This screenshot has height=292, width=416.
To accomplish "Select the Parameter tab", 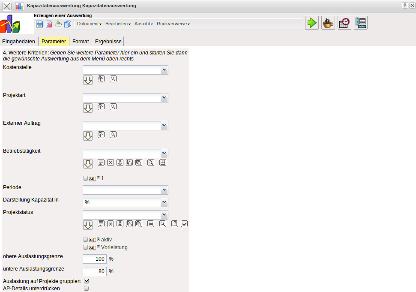I will [54, 42].
